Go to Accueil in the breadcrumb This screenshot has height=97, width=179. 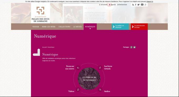pyautogui.click(x=44, y=47)
